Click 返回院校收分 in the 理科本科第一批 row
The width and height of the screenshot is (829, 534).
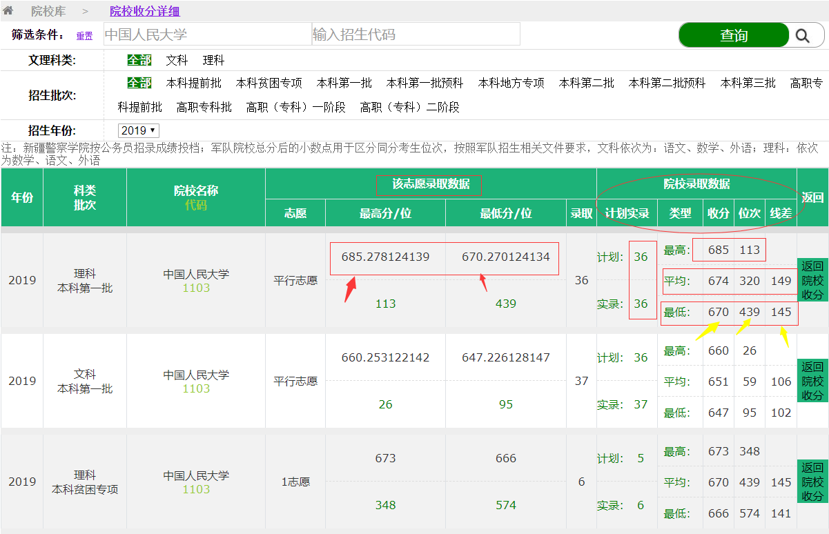click(x=812, y=280)
